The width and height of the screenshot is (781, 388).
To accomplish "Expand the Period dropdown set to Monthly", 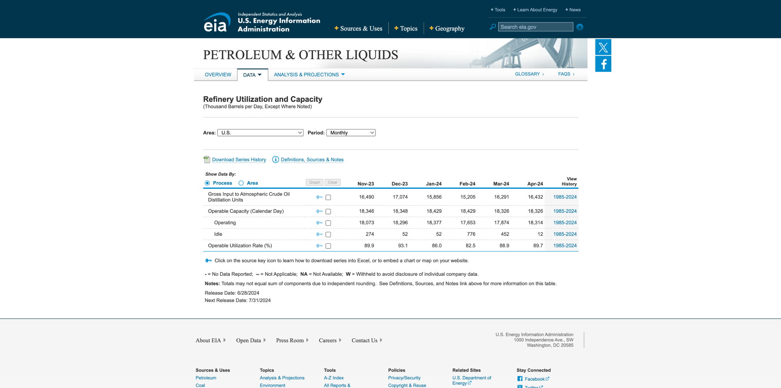I will click(351, 133).
